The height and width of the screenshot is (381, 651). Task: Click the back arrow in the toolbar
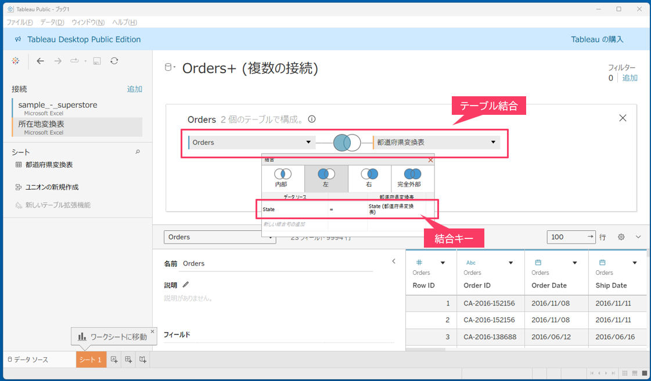click(x=40, y=61)
